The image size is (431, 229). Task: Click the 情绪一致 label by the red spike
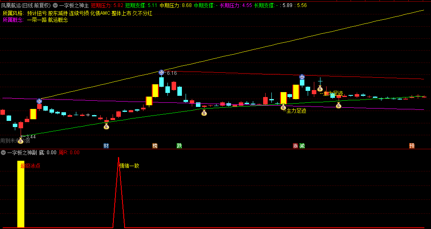tap(130, 166)
